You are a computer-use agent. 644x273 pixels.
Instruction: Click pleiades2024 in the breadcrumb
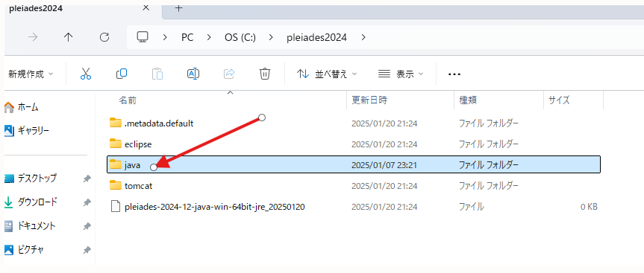tap(316, 37)
